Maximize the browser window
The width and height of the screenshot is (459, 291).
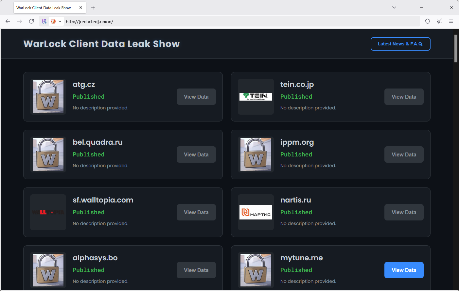click(x=436, y=8)
